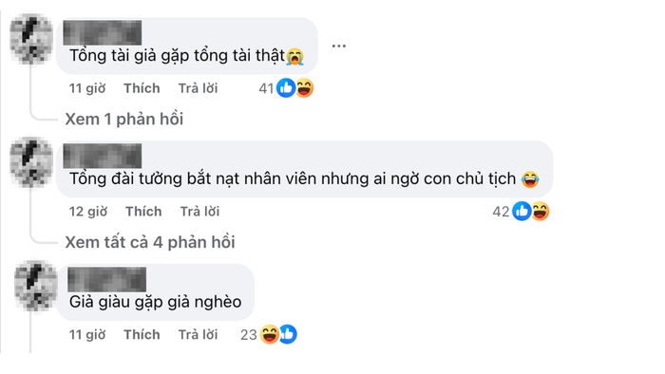This screenshot has height=374, width=665.
Task: Click the blue like icon next to 42
Action: tap(522, 211)
